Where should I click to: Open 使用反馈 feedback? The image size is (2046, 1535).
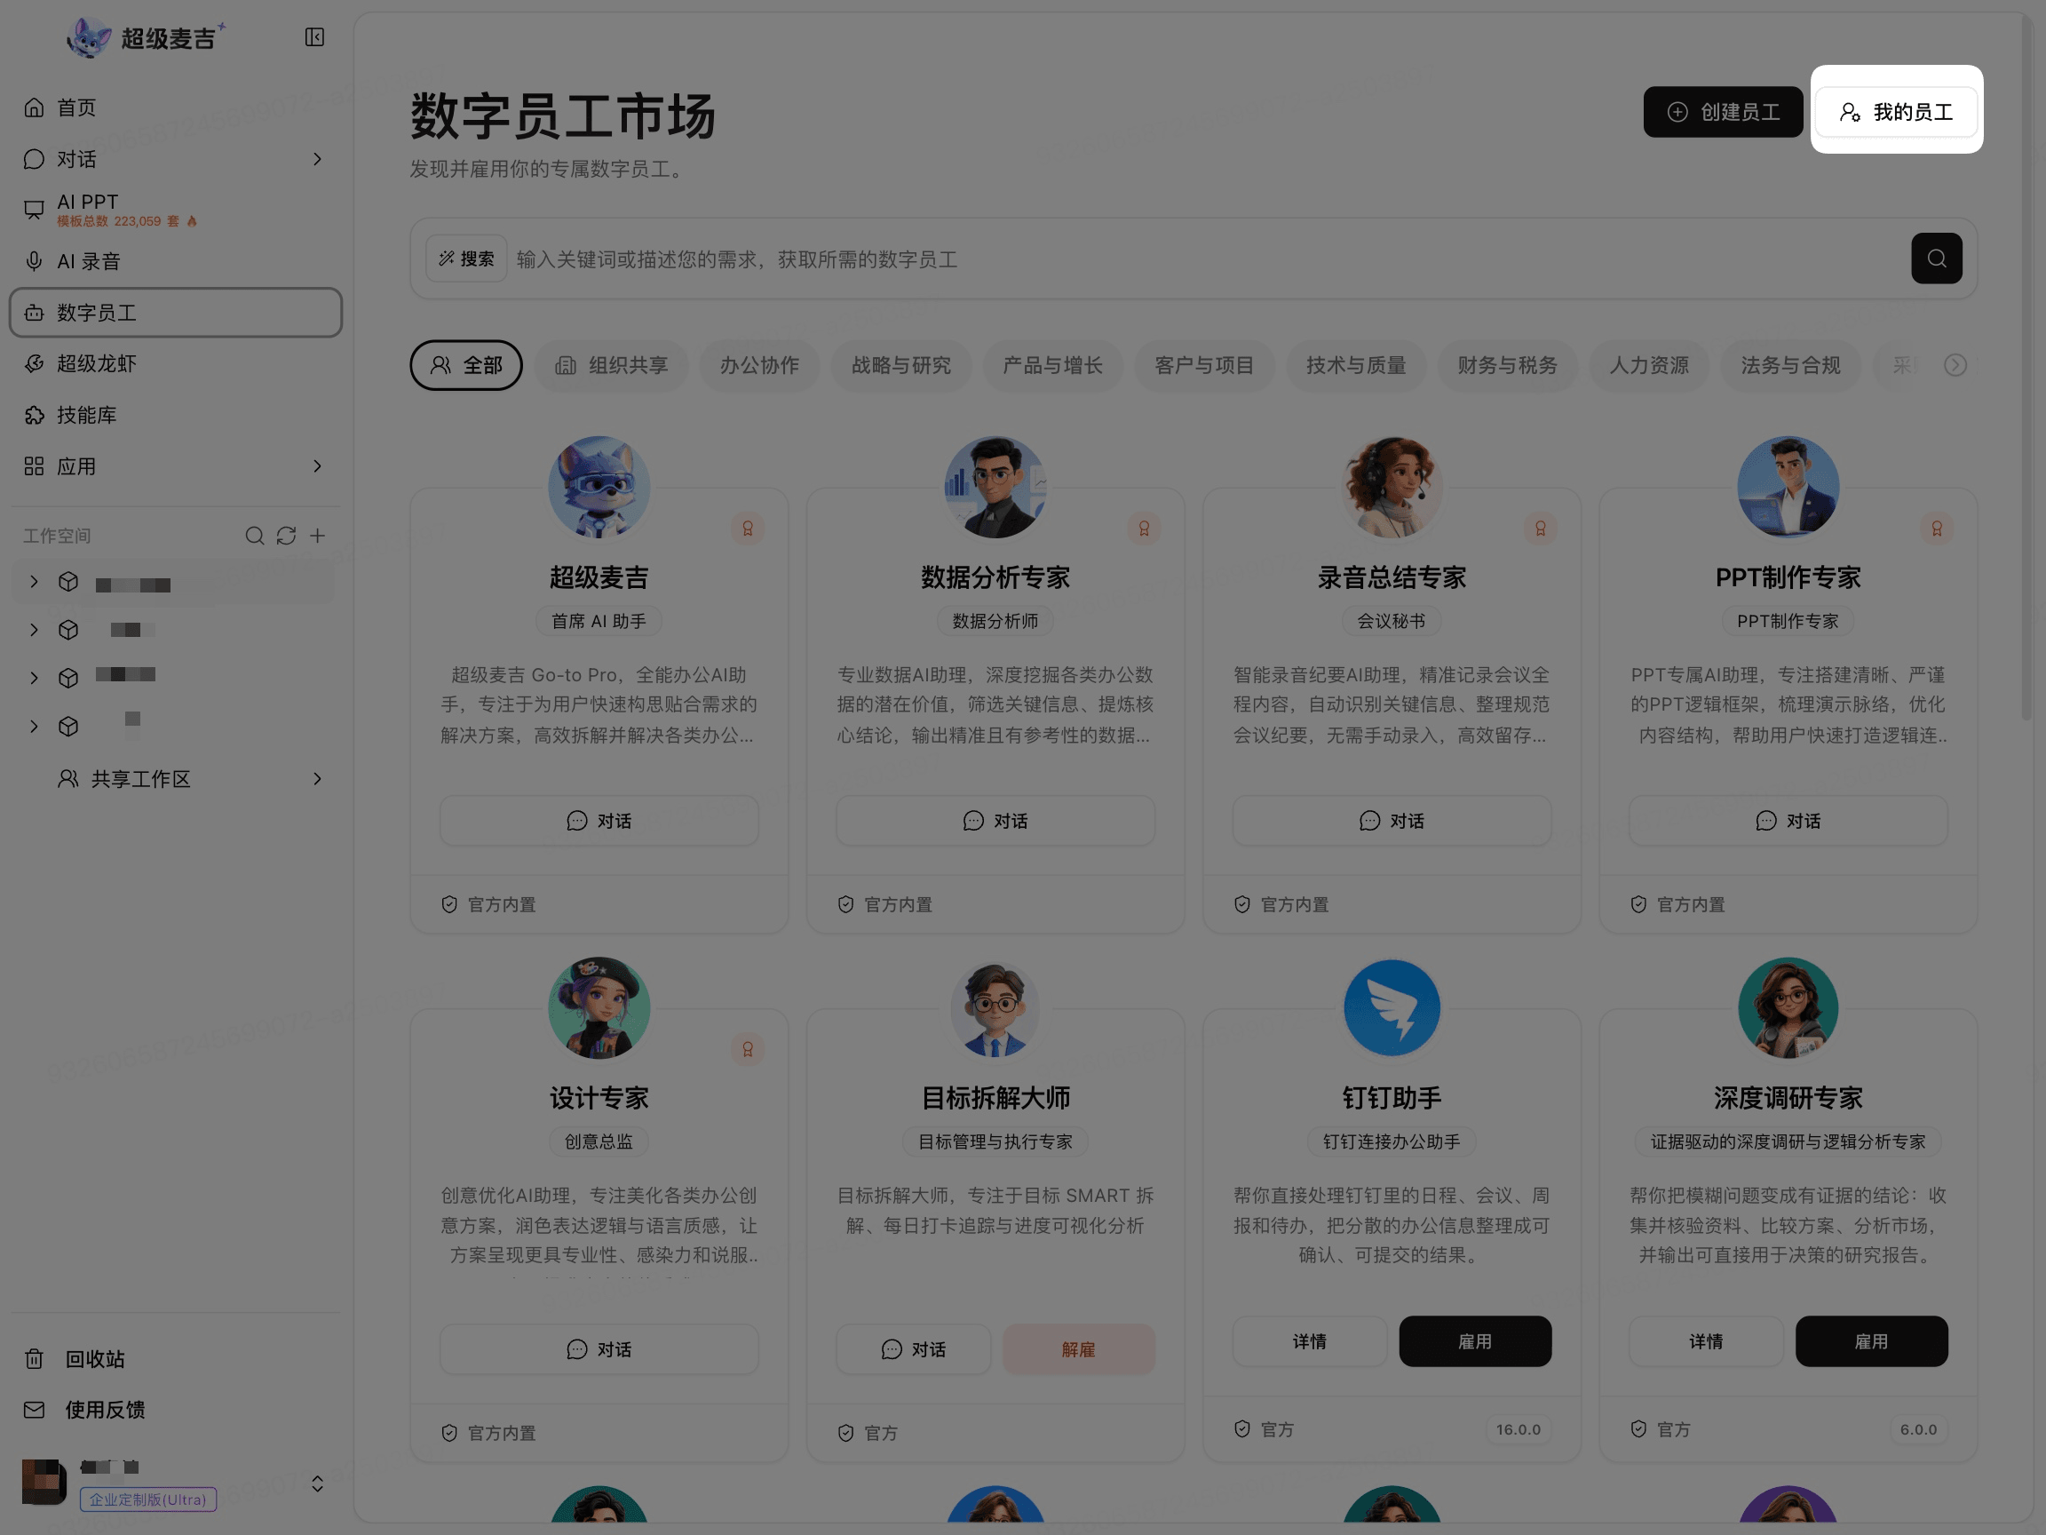pyautogui.click(x=176, y=1410)
